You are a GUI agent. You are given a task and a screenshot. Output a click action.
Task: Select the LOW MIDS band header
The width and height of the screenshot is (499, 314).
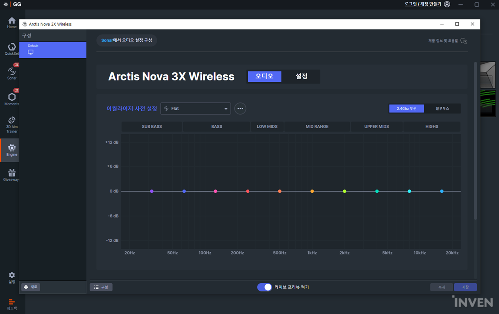pyautogui.click(x=267, y=126)
